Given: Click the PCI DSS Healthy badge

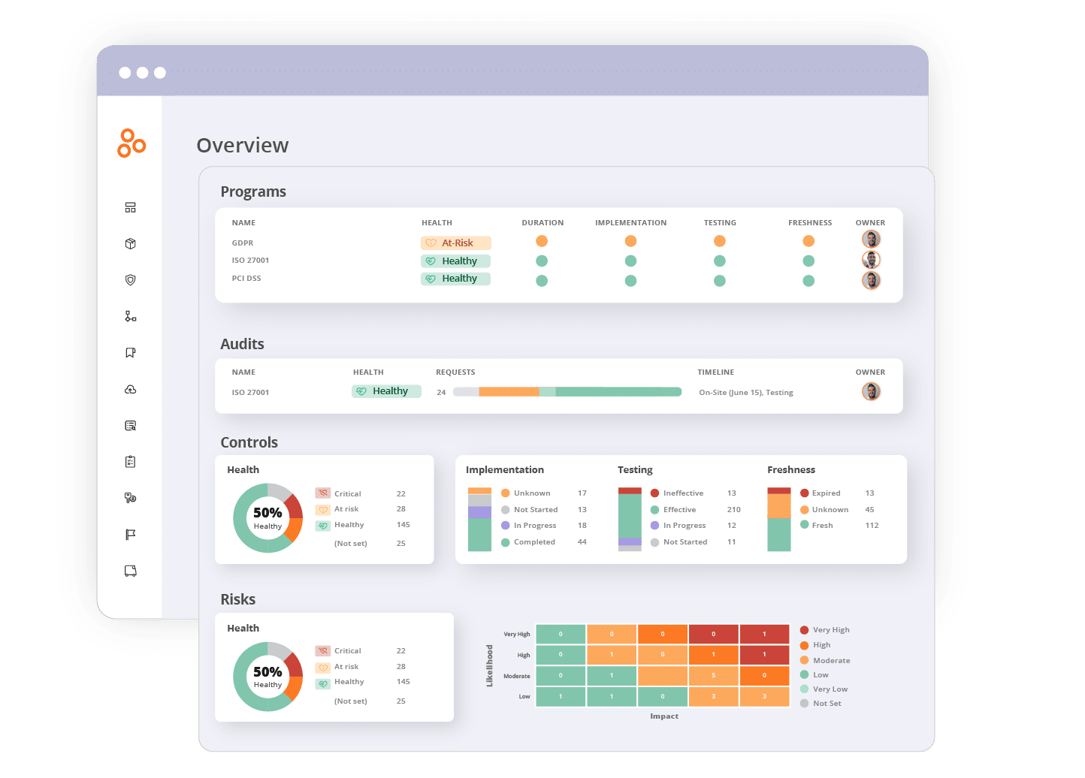Looking at the screenshot, I should point(456,279).
